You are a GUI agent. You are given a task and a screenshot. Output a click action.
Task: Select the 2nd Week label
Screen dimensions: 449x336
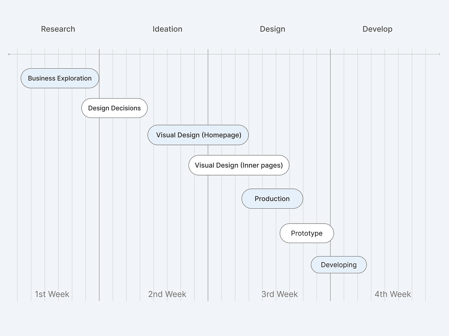click(167, 294)
